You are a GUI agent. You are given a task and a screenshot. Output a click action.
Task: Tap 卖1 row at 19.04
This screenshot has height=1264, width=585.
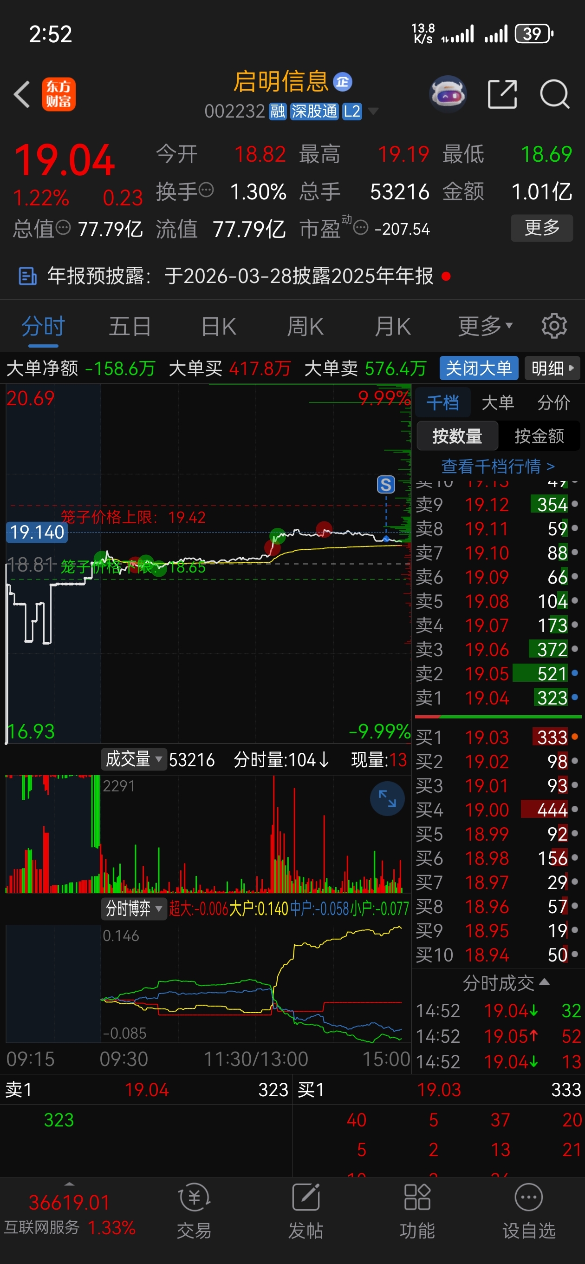pyautogui.click(x=498, y=698)
